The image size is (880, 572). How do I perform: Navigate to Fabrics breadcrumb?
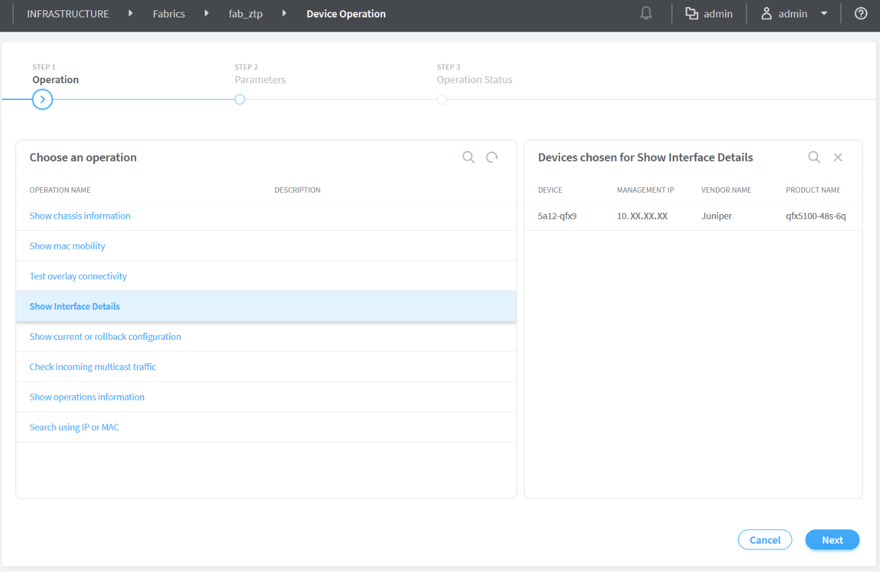(169, 14)
